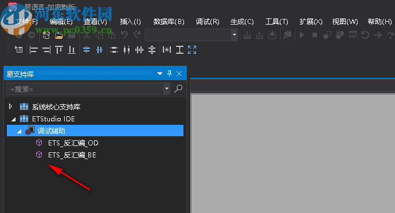
Task: Click the paste icon in toolbar
Action: pos(112,35)
